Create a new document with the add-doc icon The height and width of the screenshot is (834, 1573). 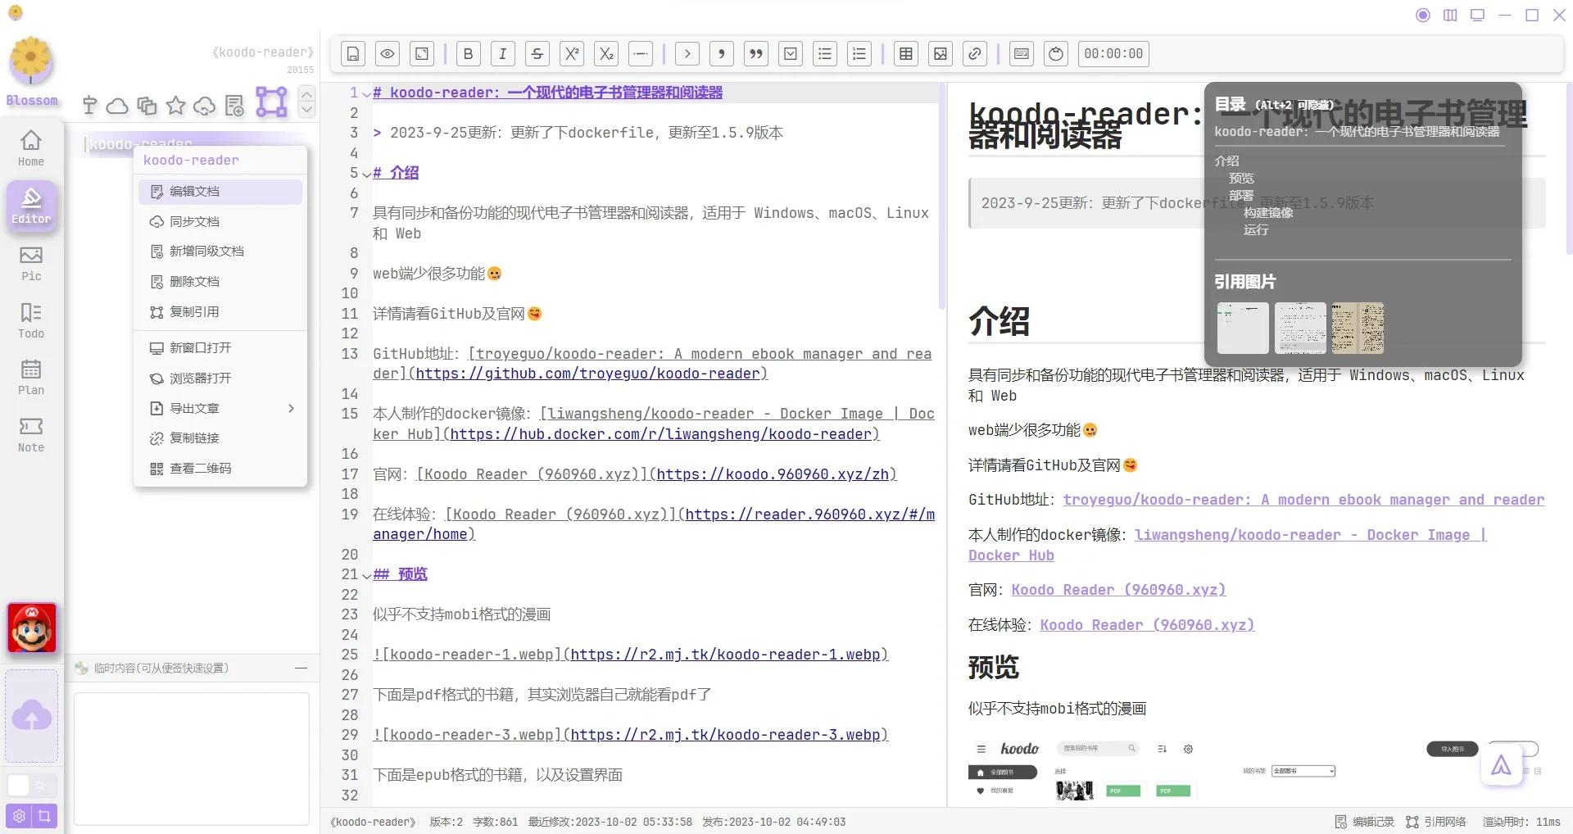point(234,106)
